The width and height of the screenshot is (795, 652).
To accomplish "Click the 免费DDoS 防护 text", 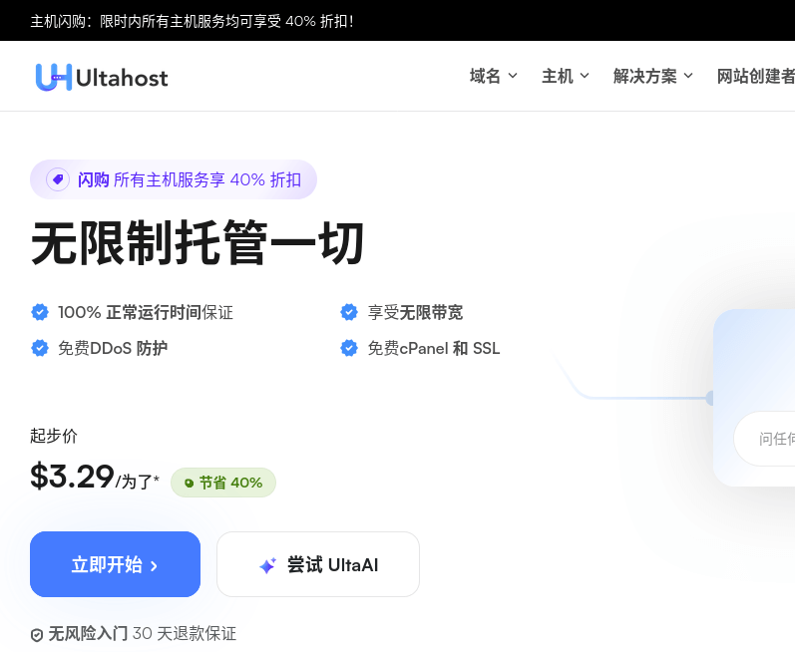I will point(113,348).
